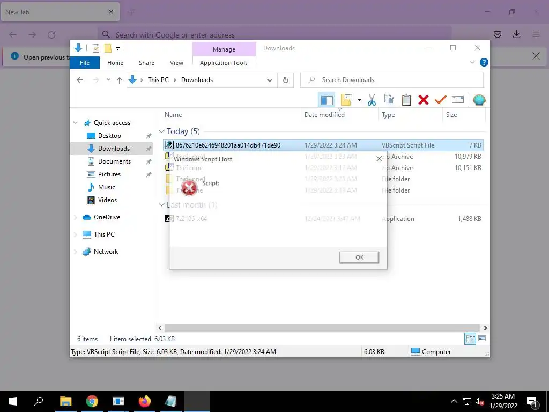
Task: Click the 1,488 KB Application row size
Action: 470,219
